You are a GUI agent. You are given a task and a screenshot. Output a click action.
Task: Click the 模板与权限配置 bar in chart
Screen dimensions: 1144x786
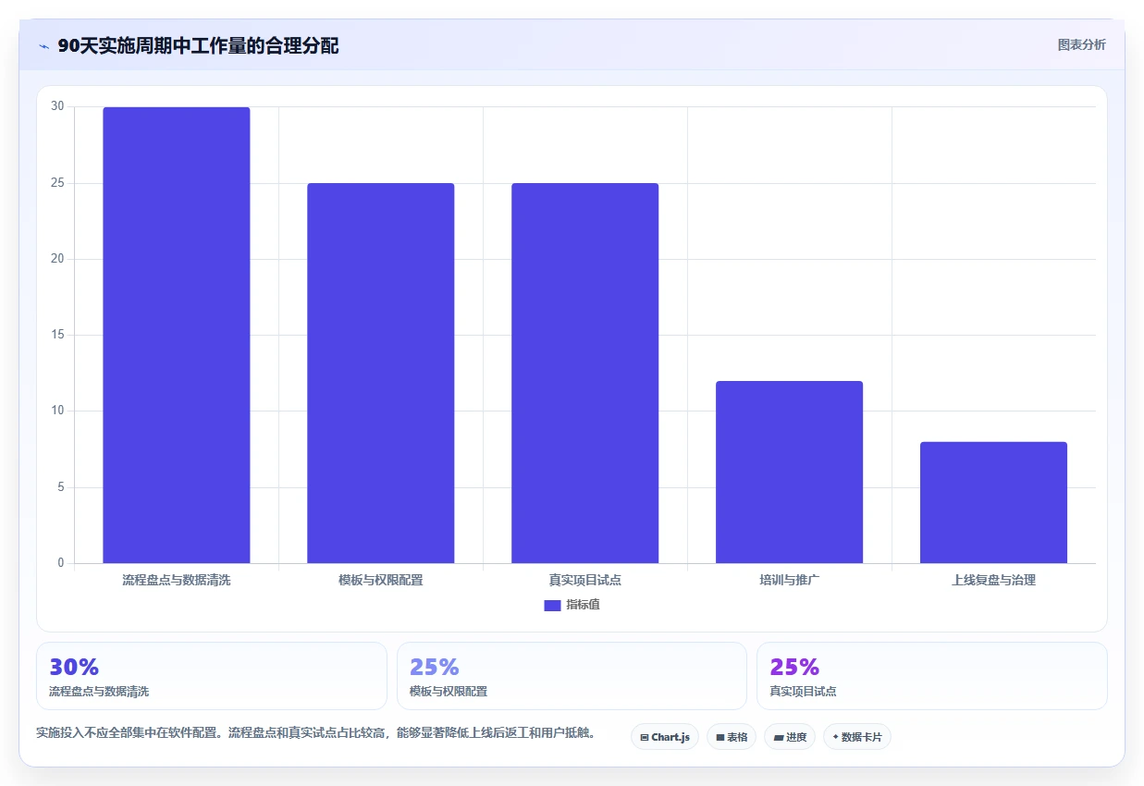point(380,373)
